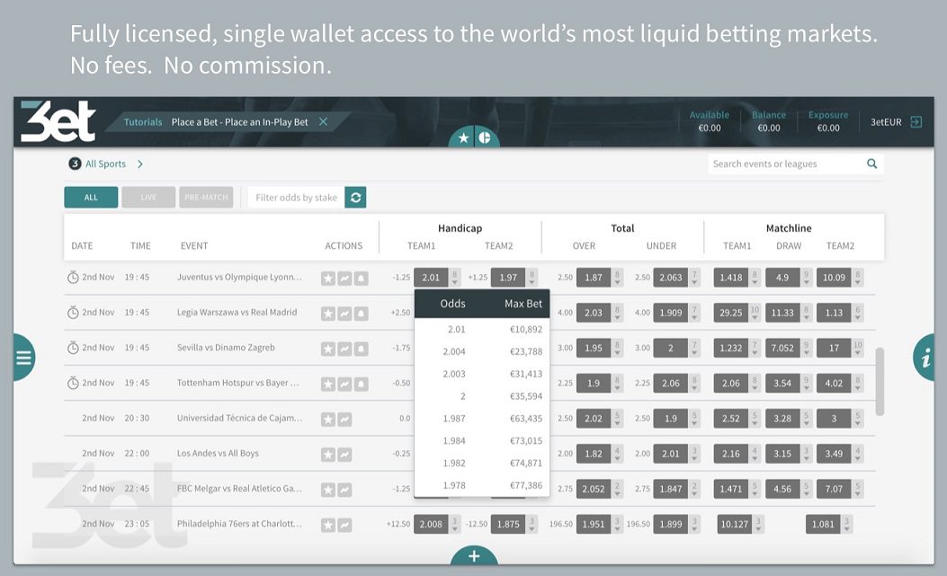Open chart for Los Andes vs All Boys
This screenshot has width=947, height=576.
[x=344, y=454]
